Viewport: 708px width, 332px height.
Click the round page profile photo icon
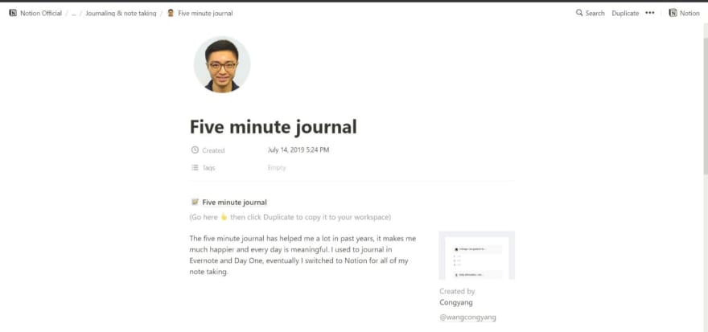[x=222, y=64]
